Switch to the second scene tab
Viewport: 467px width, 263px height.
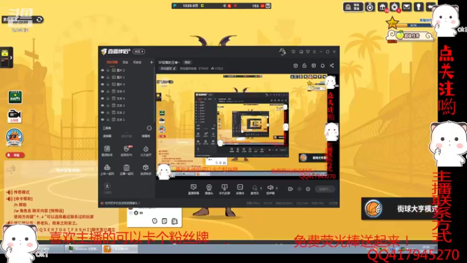126,63
